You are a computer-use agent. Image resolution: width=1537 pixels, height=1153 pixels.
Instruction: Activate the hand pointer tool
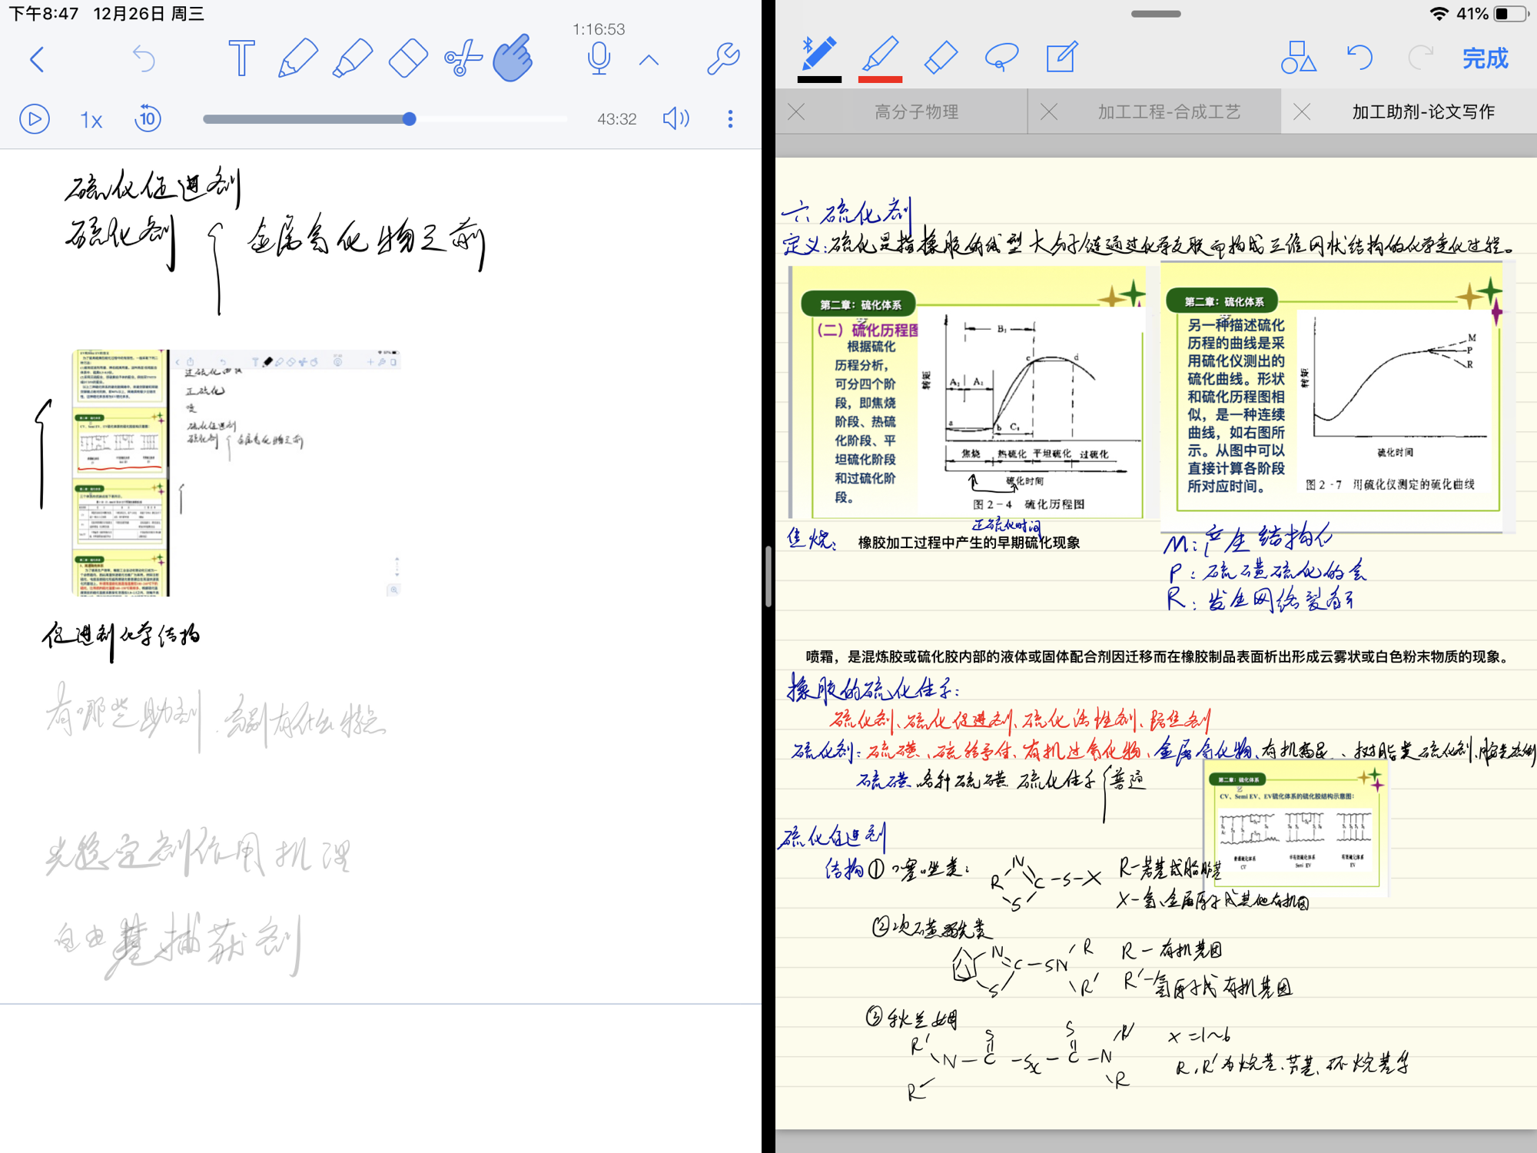[513, 58]
